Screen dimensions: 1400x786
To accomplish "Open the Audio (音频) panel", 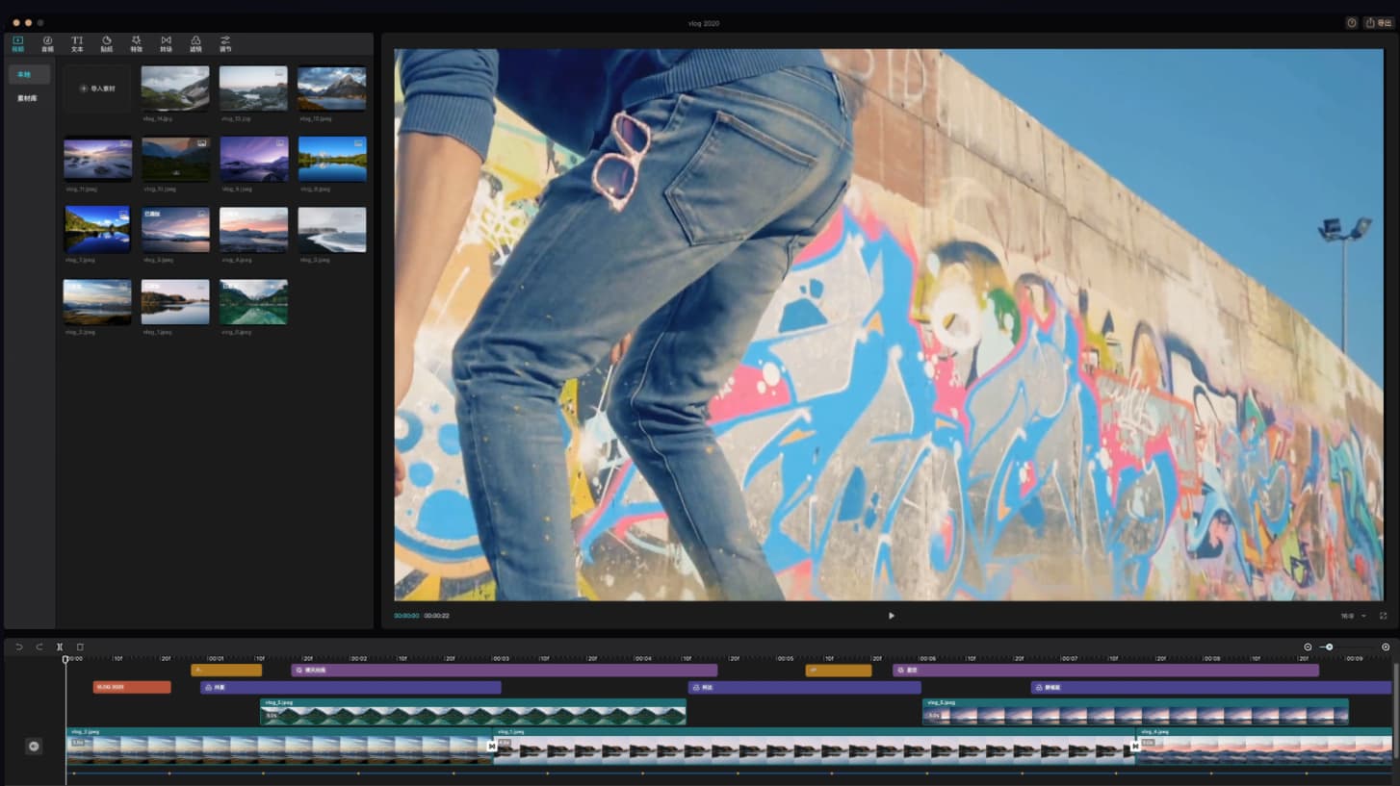I will pyautogui.click(x=47, y=43).
